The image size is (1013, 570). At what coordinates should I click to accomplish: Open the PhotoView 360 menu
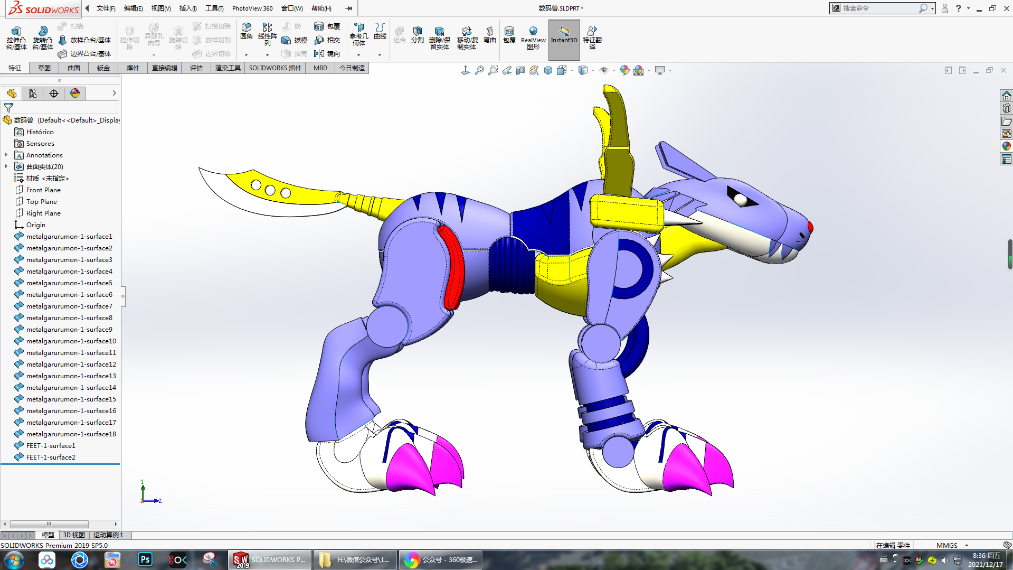point(252,8)
